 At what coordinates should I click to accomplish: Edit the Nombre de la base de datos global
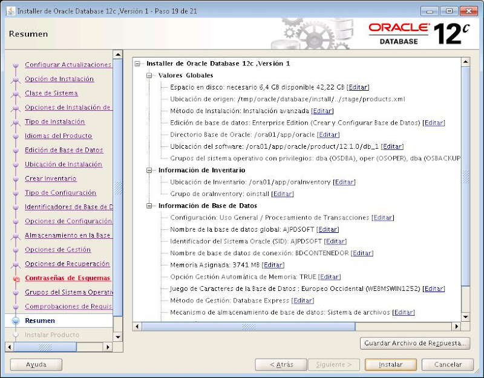327,229
